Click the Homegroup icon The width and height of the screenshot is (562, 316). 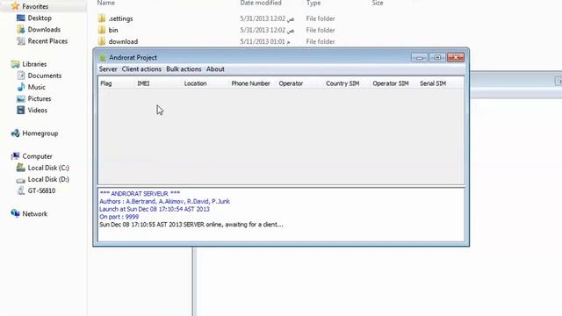tap(16, 133)
